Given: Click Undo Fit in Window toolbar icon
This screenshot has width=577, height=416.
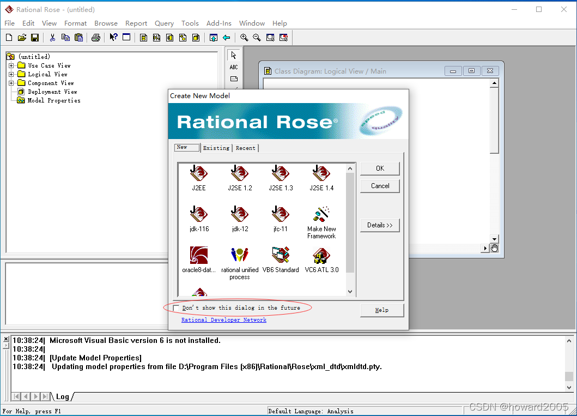Looking at the screenshot, I should (283, 37).
